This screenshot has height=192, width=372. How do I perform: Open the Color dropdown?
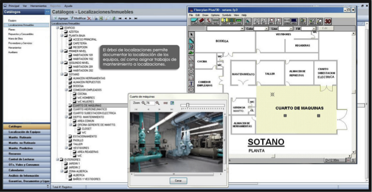(x=267, y=28)
